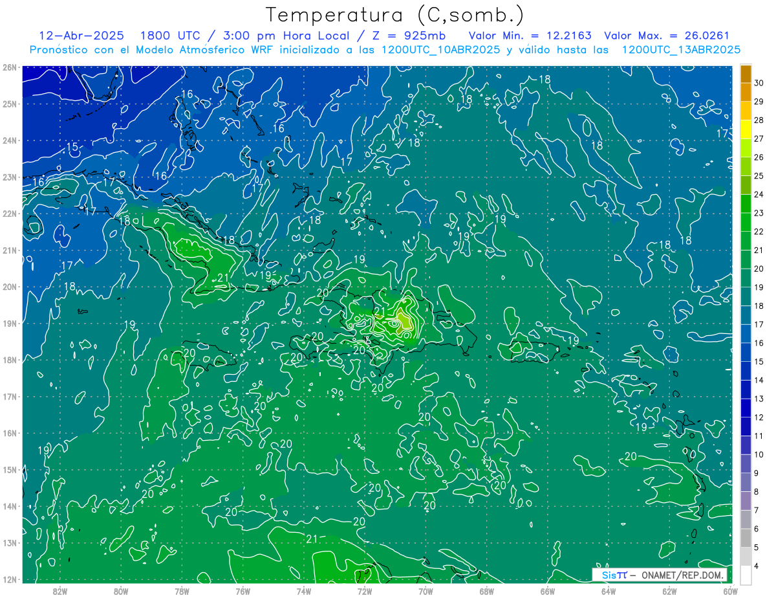Click the 'Temperatura (C,somb.)' chart title

click(394, 15)
